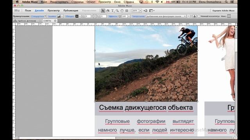Open the Adobe Muse application menu
This screenshot has width=250, height=140.
coord(30,2)
